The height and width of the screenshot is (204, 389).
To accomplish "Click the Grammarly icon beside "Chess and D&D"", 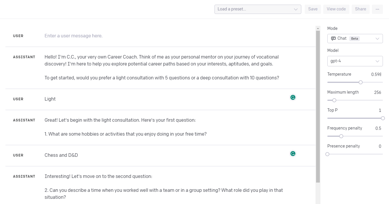I will click(x=293, y=154).
